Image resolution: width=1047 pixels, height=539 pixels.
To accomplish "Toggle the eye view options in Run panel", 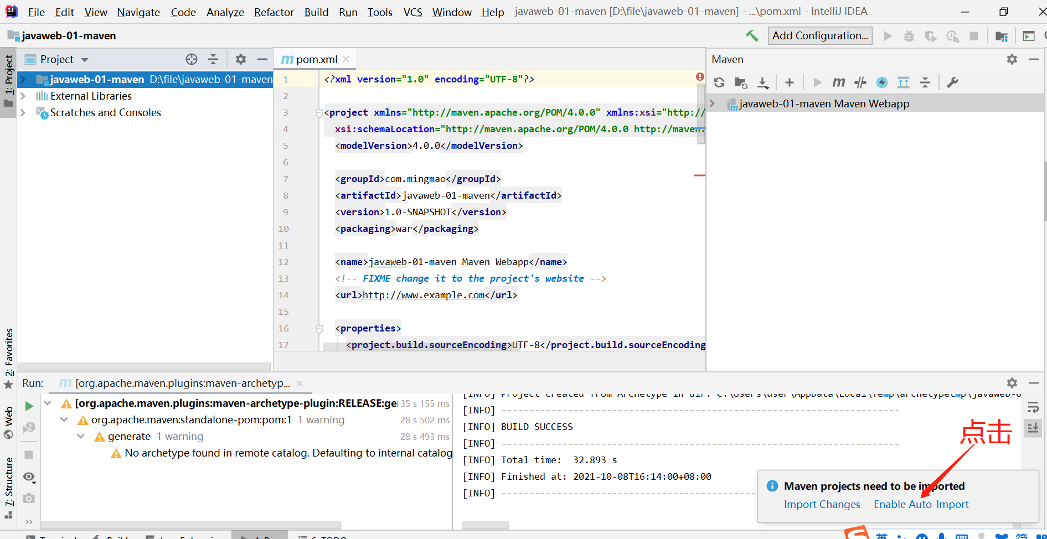I will pyautogui.click(x=29, y=477).
